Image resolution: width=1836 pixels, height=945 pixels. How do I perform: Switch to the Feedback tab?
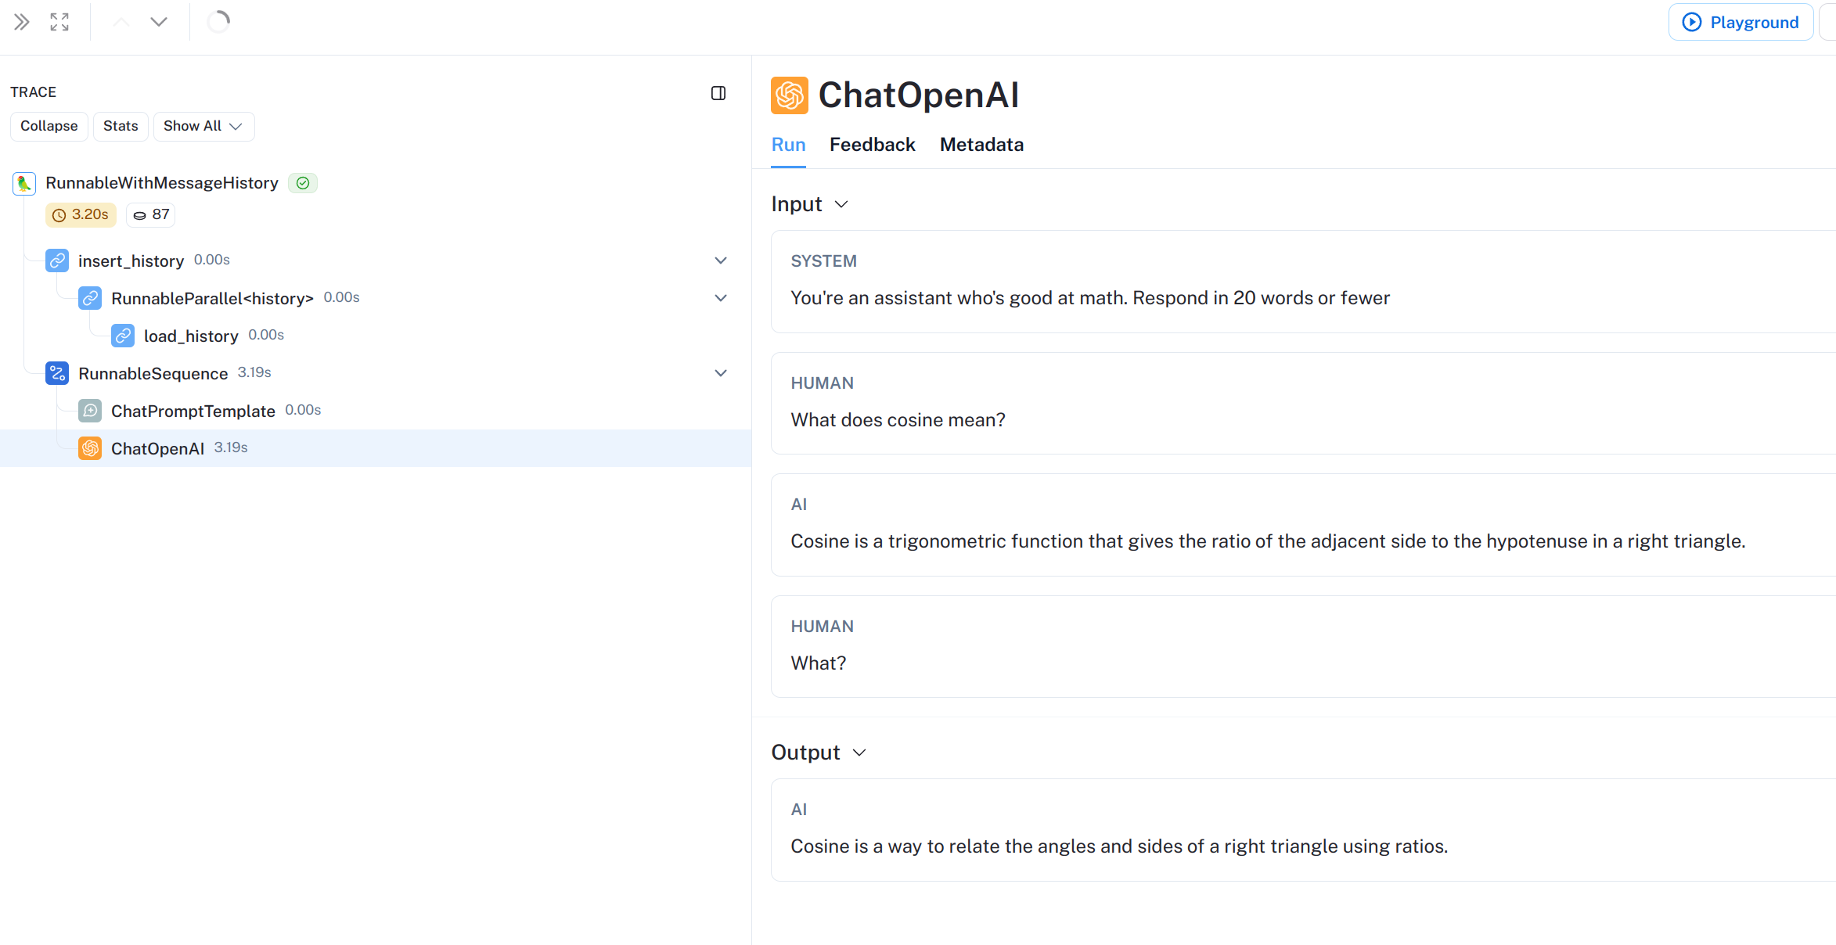872,145
